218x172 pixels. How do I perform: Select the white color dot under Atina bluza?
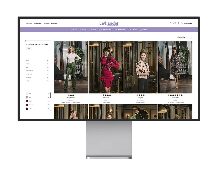[101, 95]
